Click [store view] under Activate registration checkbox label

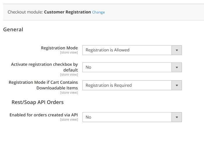69,75
